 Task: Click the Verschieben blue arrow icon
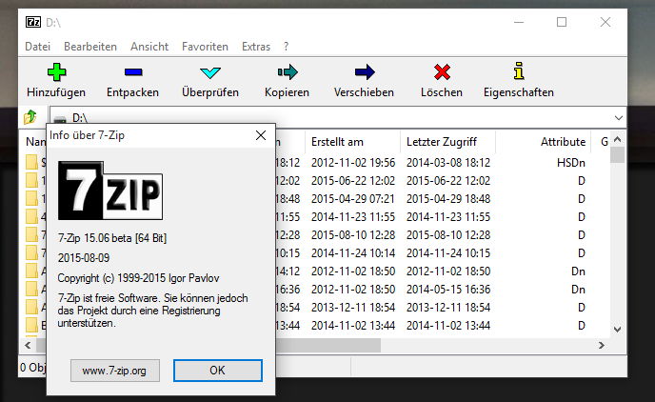365,71
